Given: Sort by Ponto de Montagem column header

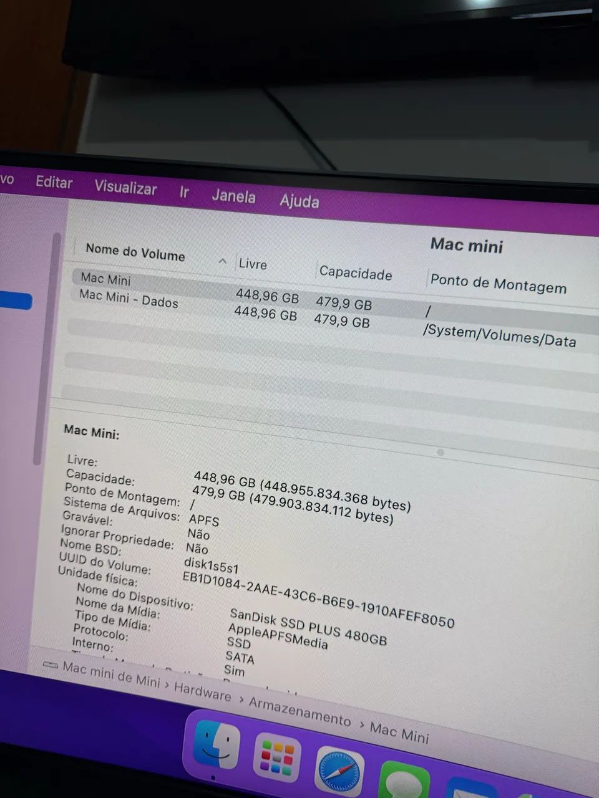Looking at the screenshot, I should pyautogui.click(x=499, y=284).
